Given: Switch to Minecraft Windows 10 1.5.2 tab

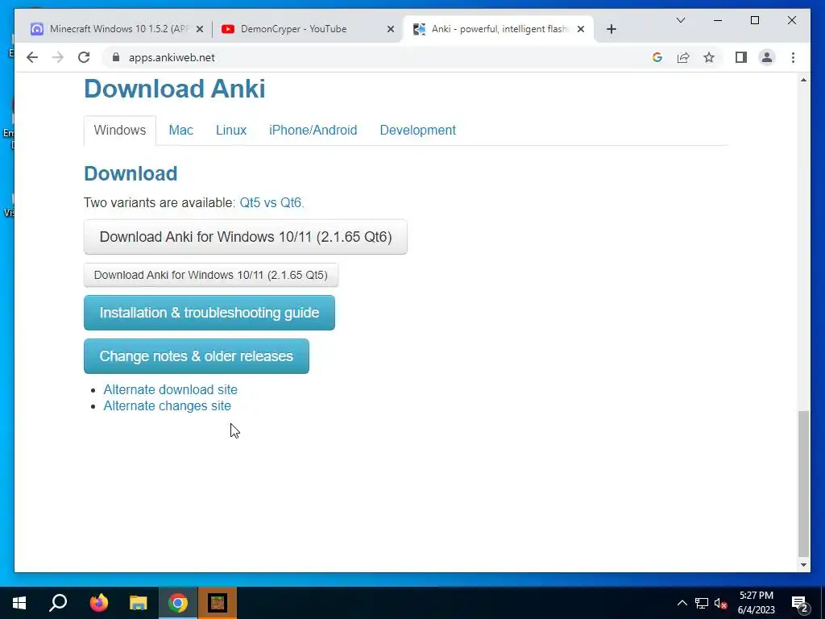Looking at the screenshot, I should click(x=117, y=29).
